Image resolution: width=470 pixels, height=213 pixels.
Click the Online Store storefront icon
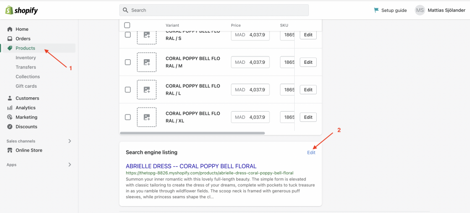pyautogui.click(x=10, y=150)
